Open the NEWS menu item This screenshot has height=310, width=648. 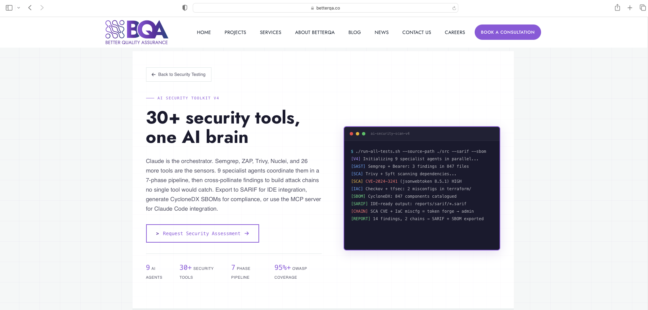click(381, 32)
